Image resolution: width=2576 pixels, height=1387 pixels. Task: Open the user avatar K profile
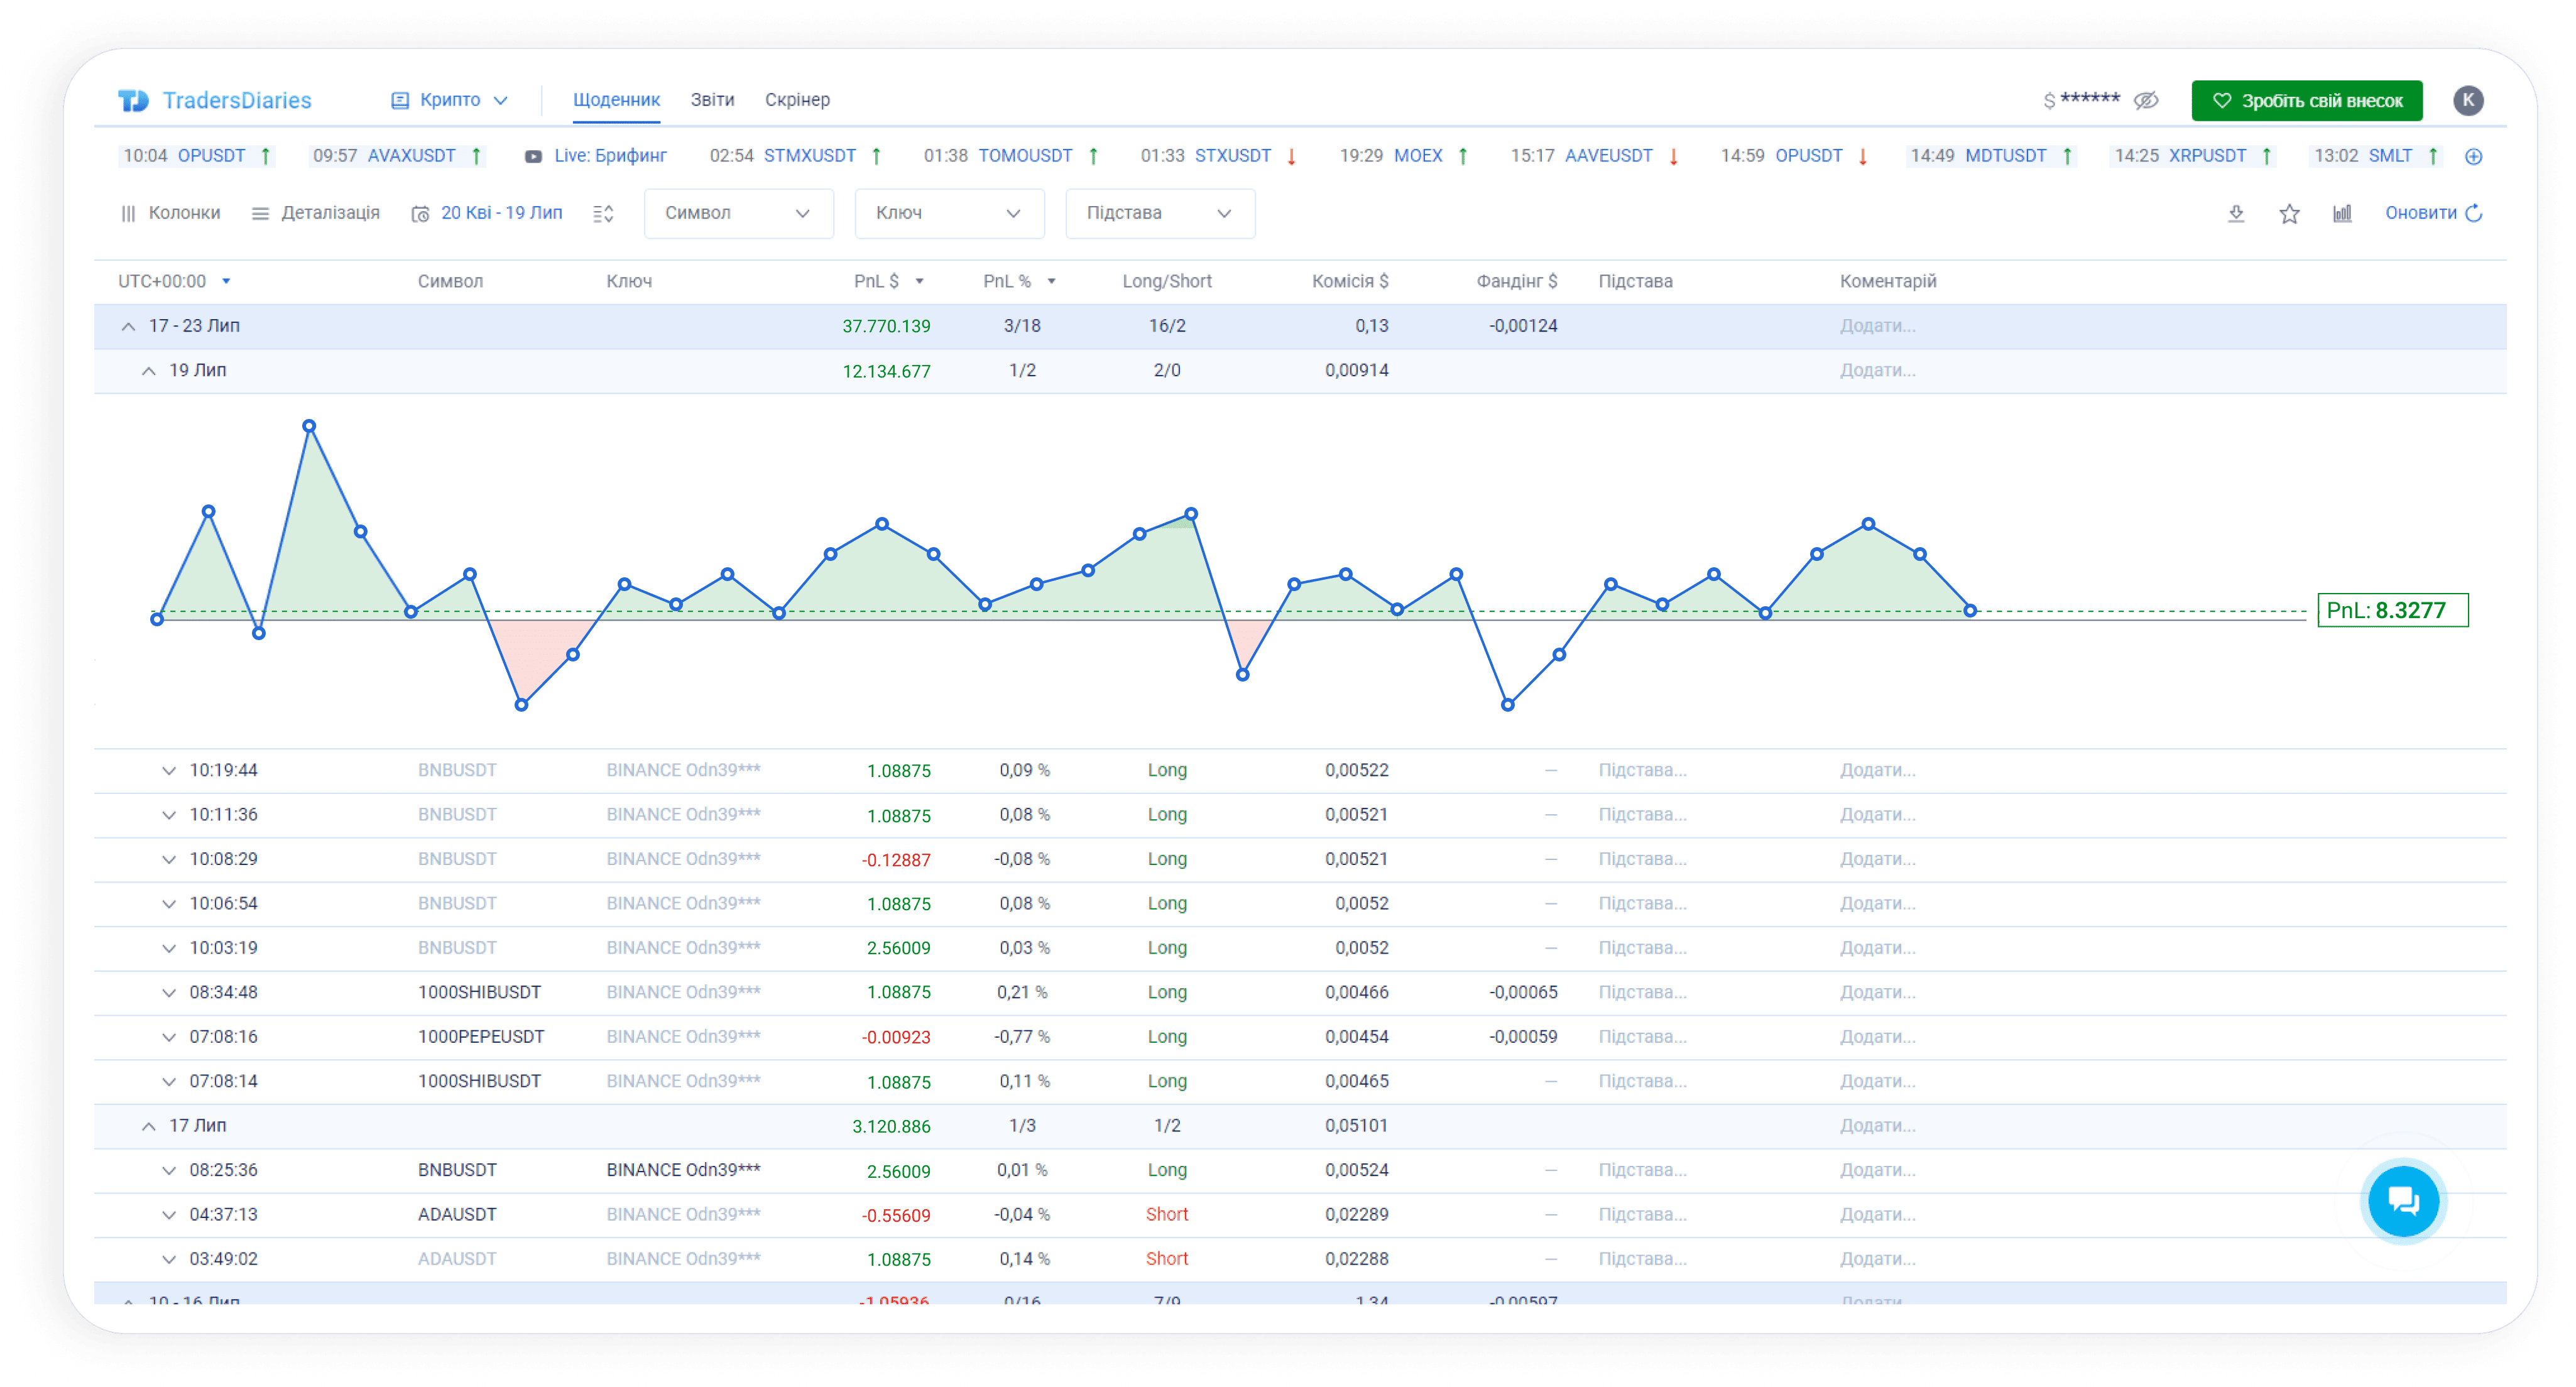(x=2467, y=100)
